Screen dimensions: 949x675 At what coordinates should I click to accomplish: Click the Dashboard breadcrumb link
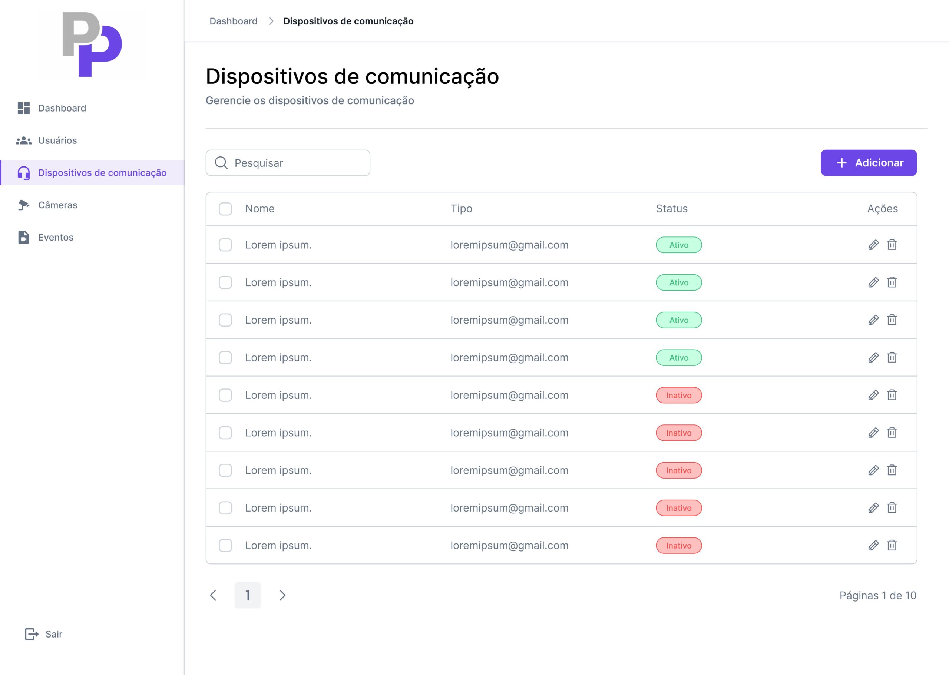pyautogui.click(x=233, y=21)
